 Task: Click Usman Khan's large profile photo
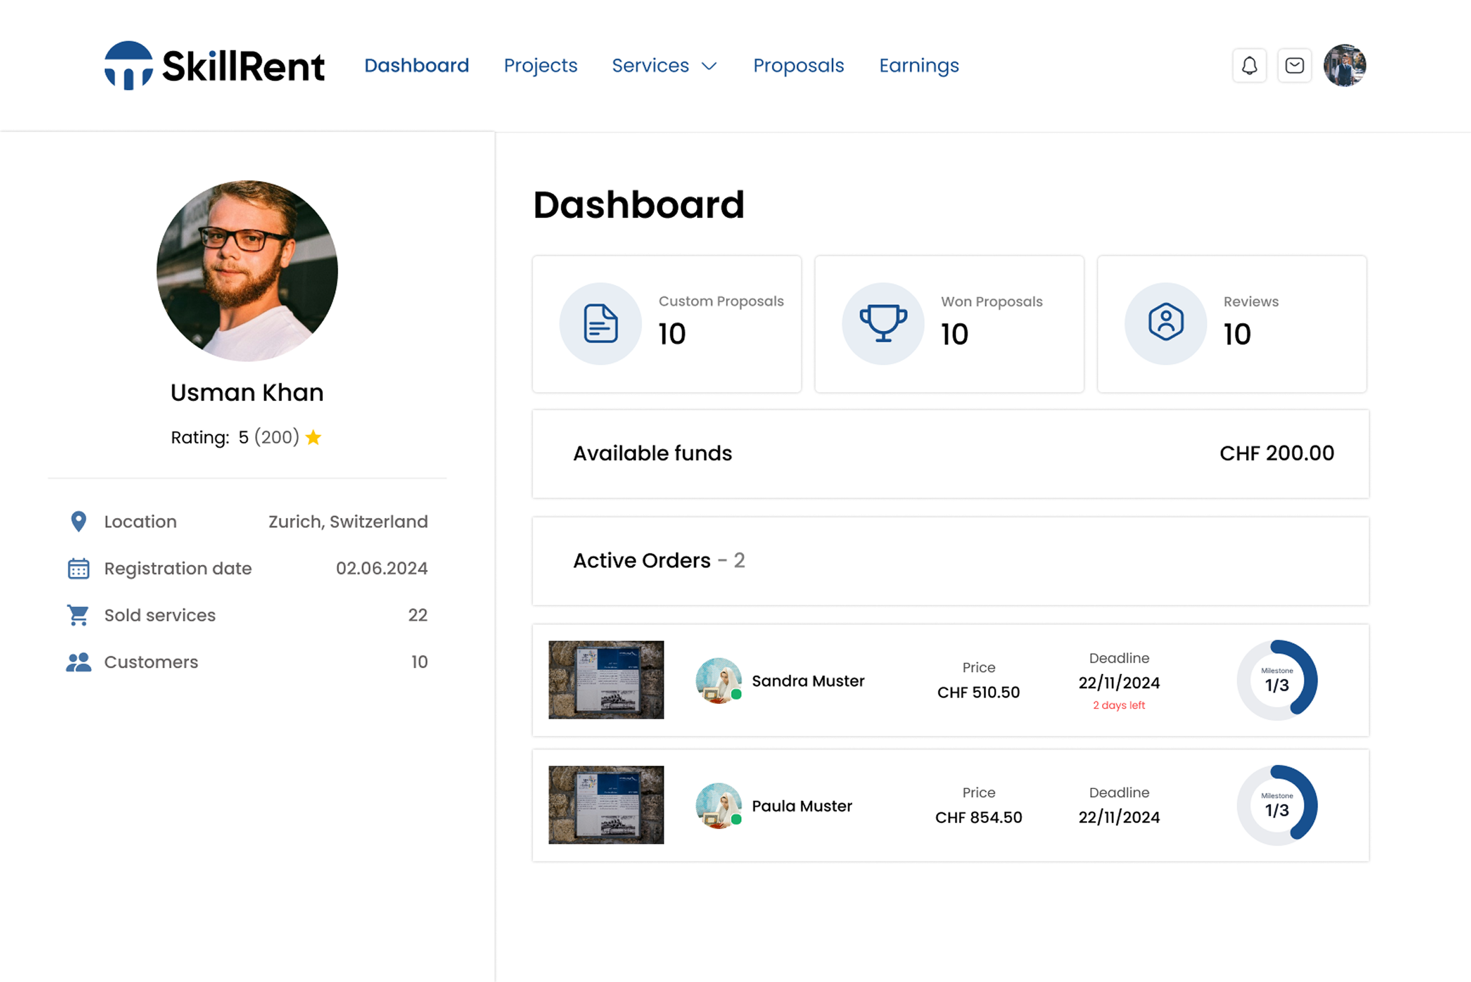pos(247,271)
